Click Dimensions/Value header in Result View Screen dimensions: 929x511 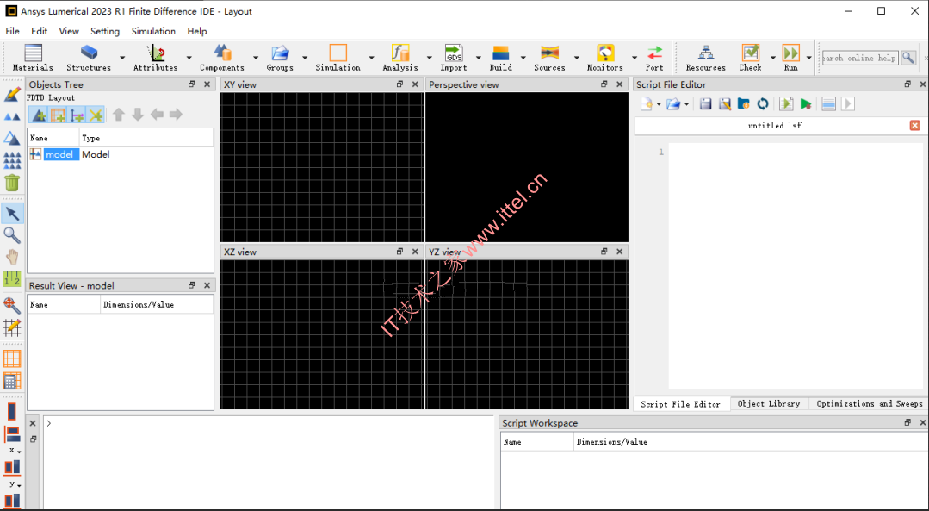[x=157, y=305]
